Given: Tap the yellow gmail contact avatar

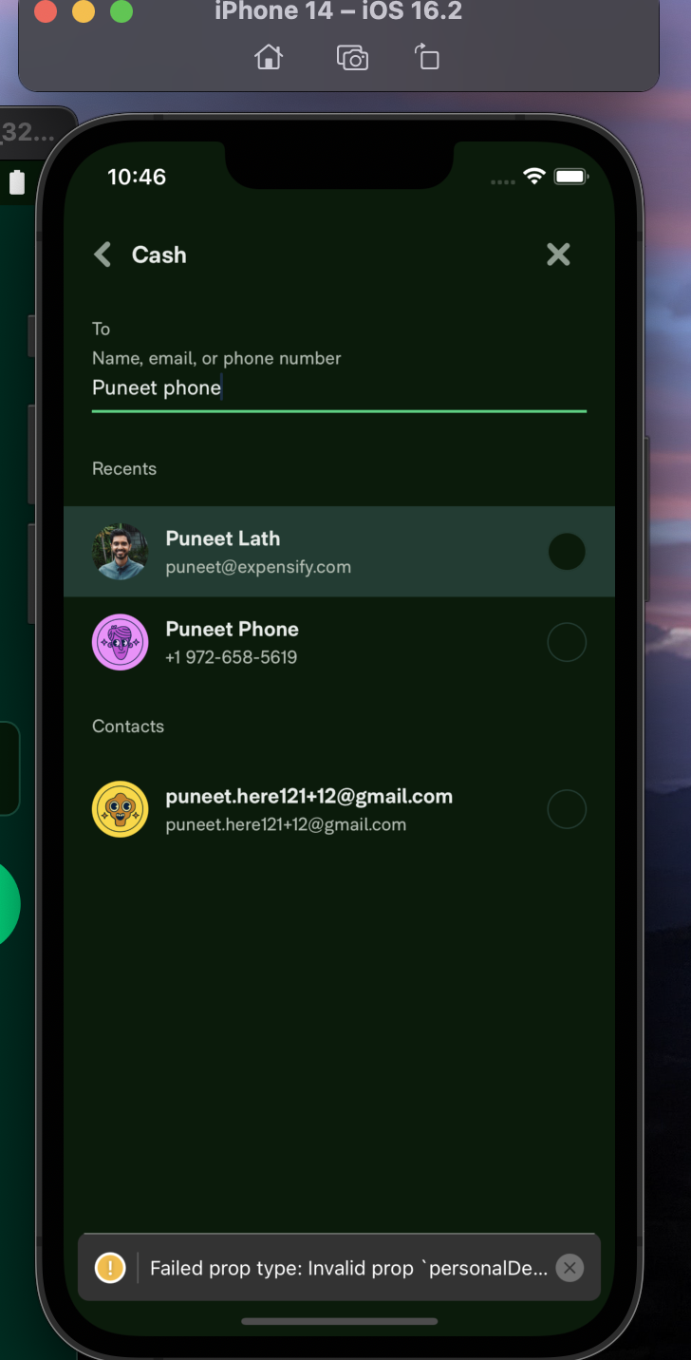Looking at the screenshot, I should tap(121, 810).
